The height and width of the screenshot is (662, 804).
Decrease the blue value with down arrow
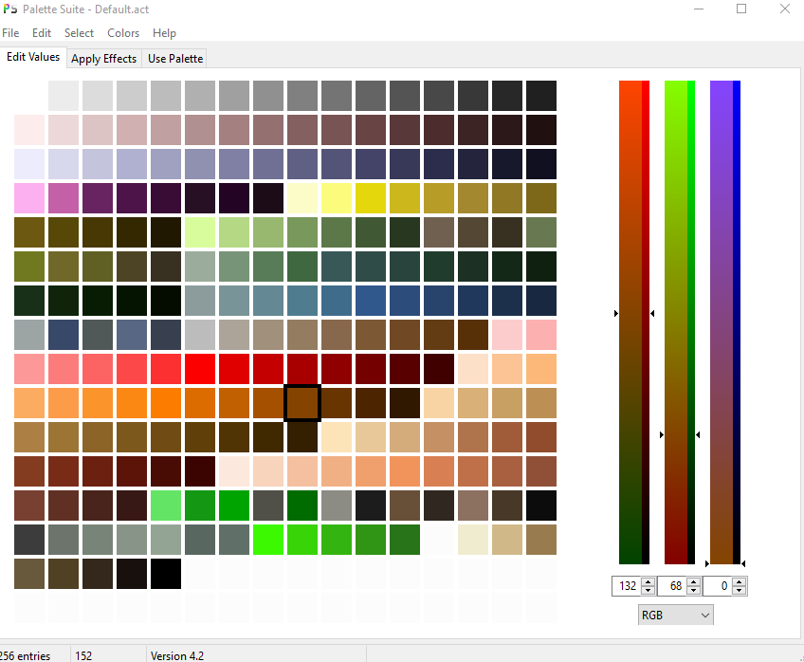click(x=739, y=590)
